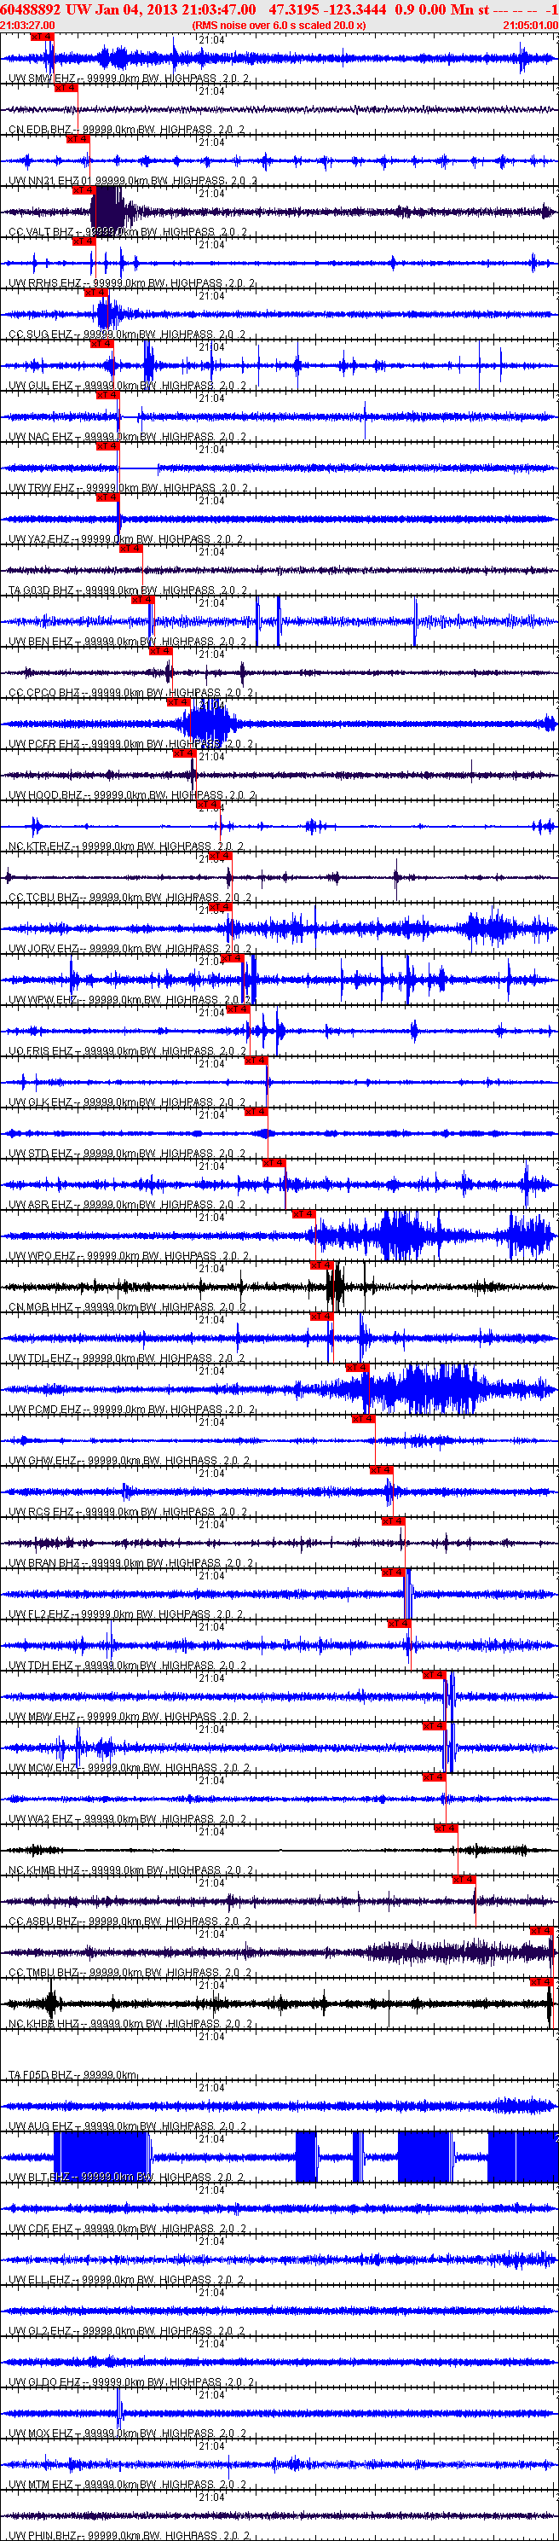559x2541 pixels.
Task: Click the UW TDL EHZ station label
Action: pyautogui.click(x=39, y=1358)
